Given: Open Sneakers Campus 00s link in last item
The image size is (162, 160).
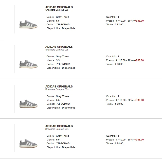Looking at the screenshot, I should pos(57,129).
